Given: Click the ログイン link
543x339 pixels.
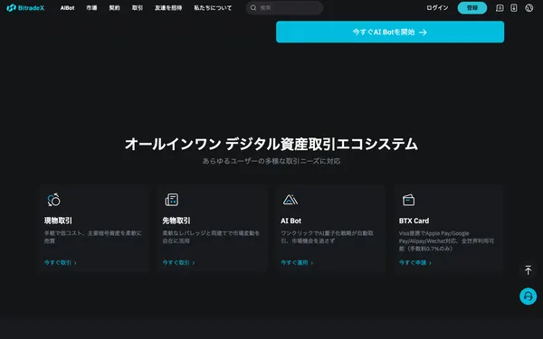Looking at the screenshot, I should (x=437, y=7).
